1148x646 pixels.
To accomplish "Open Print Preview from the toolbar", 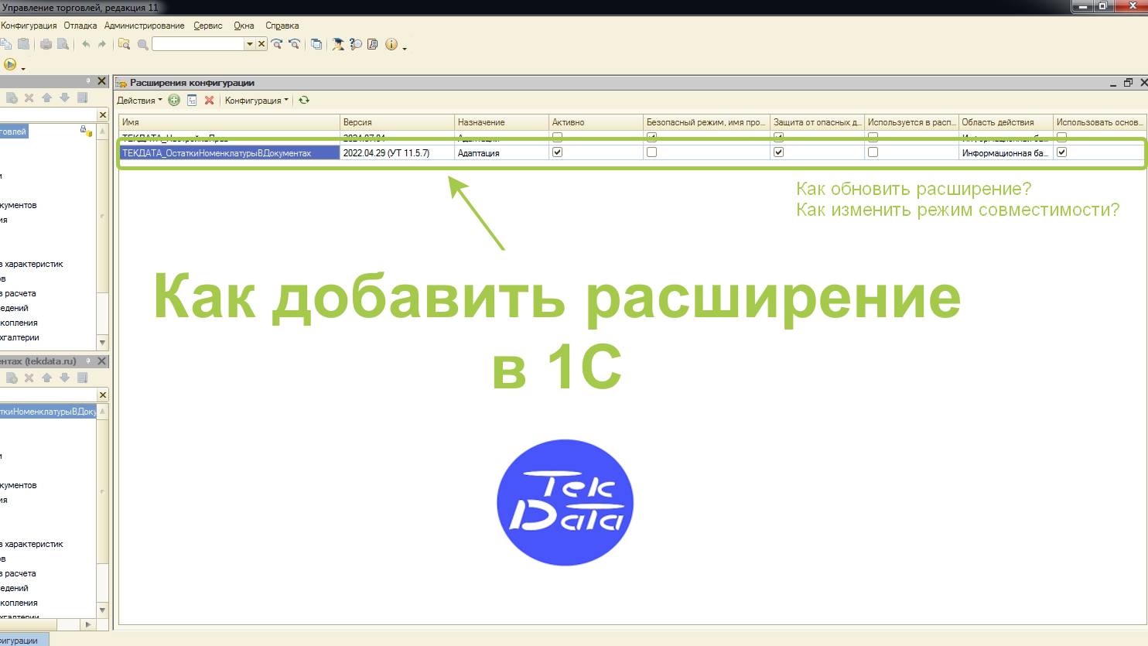I will (63, 44).
